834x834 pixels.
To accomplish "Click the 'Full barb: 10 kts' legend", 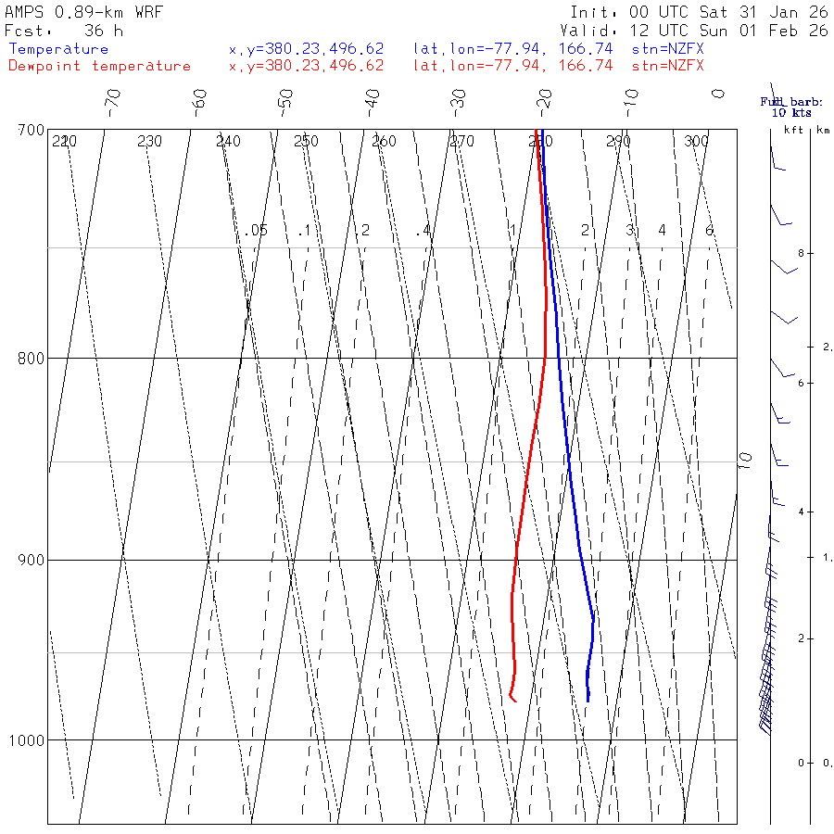I will click(791, 107).
